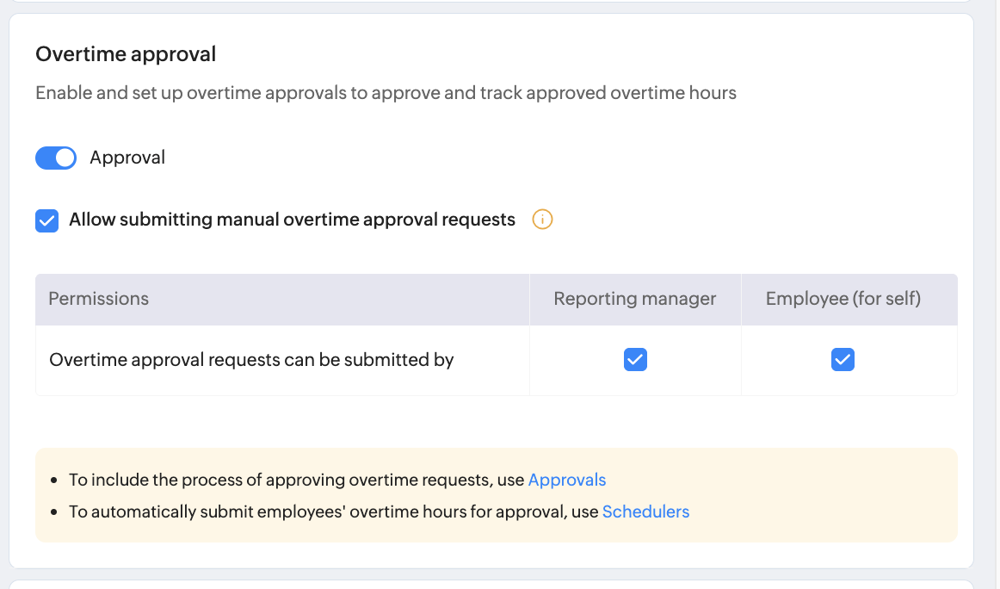Click the Employee (for self) column header
The width and height of the screenshot is (1000, 589).
point(843,299)
